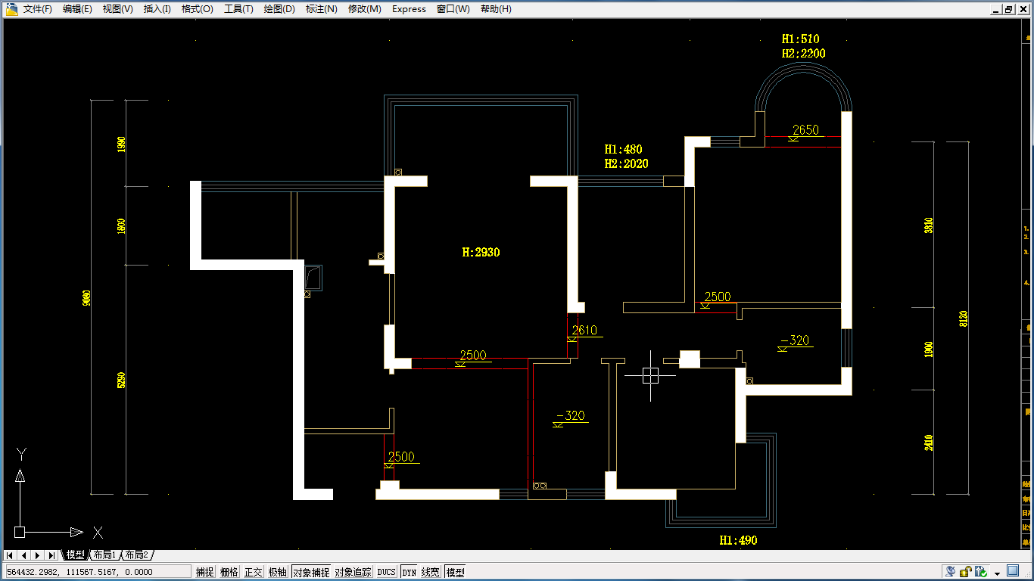Open the 编辑(E) menu
1034x581 pixels.
point(77,9)
